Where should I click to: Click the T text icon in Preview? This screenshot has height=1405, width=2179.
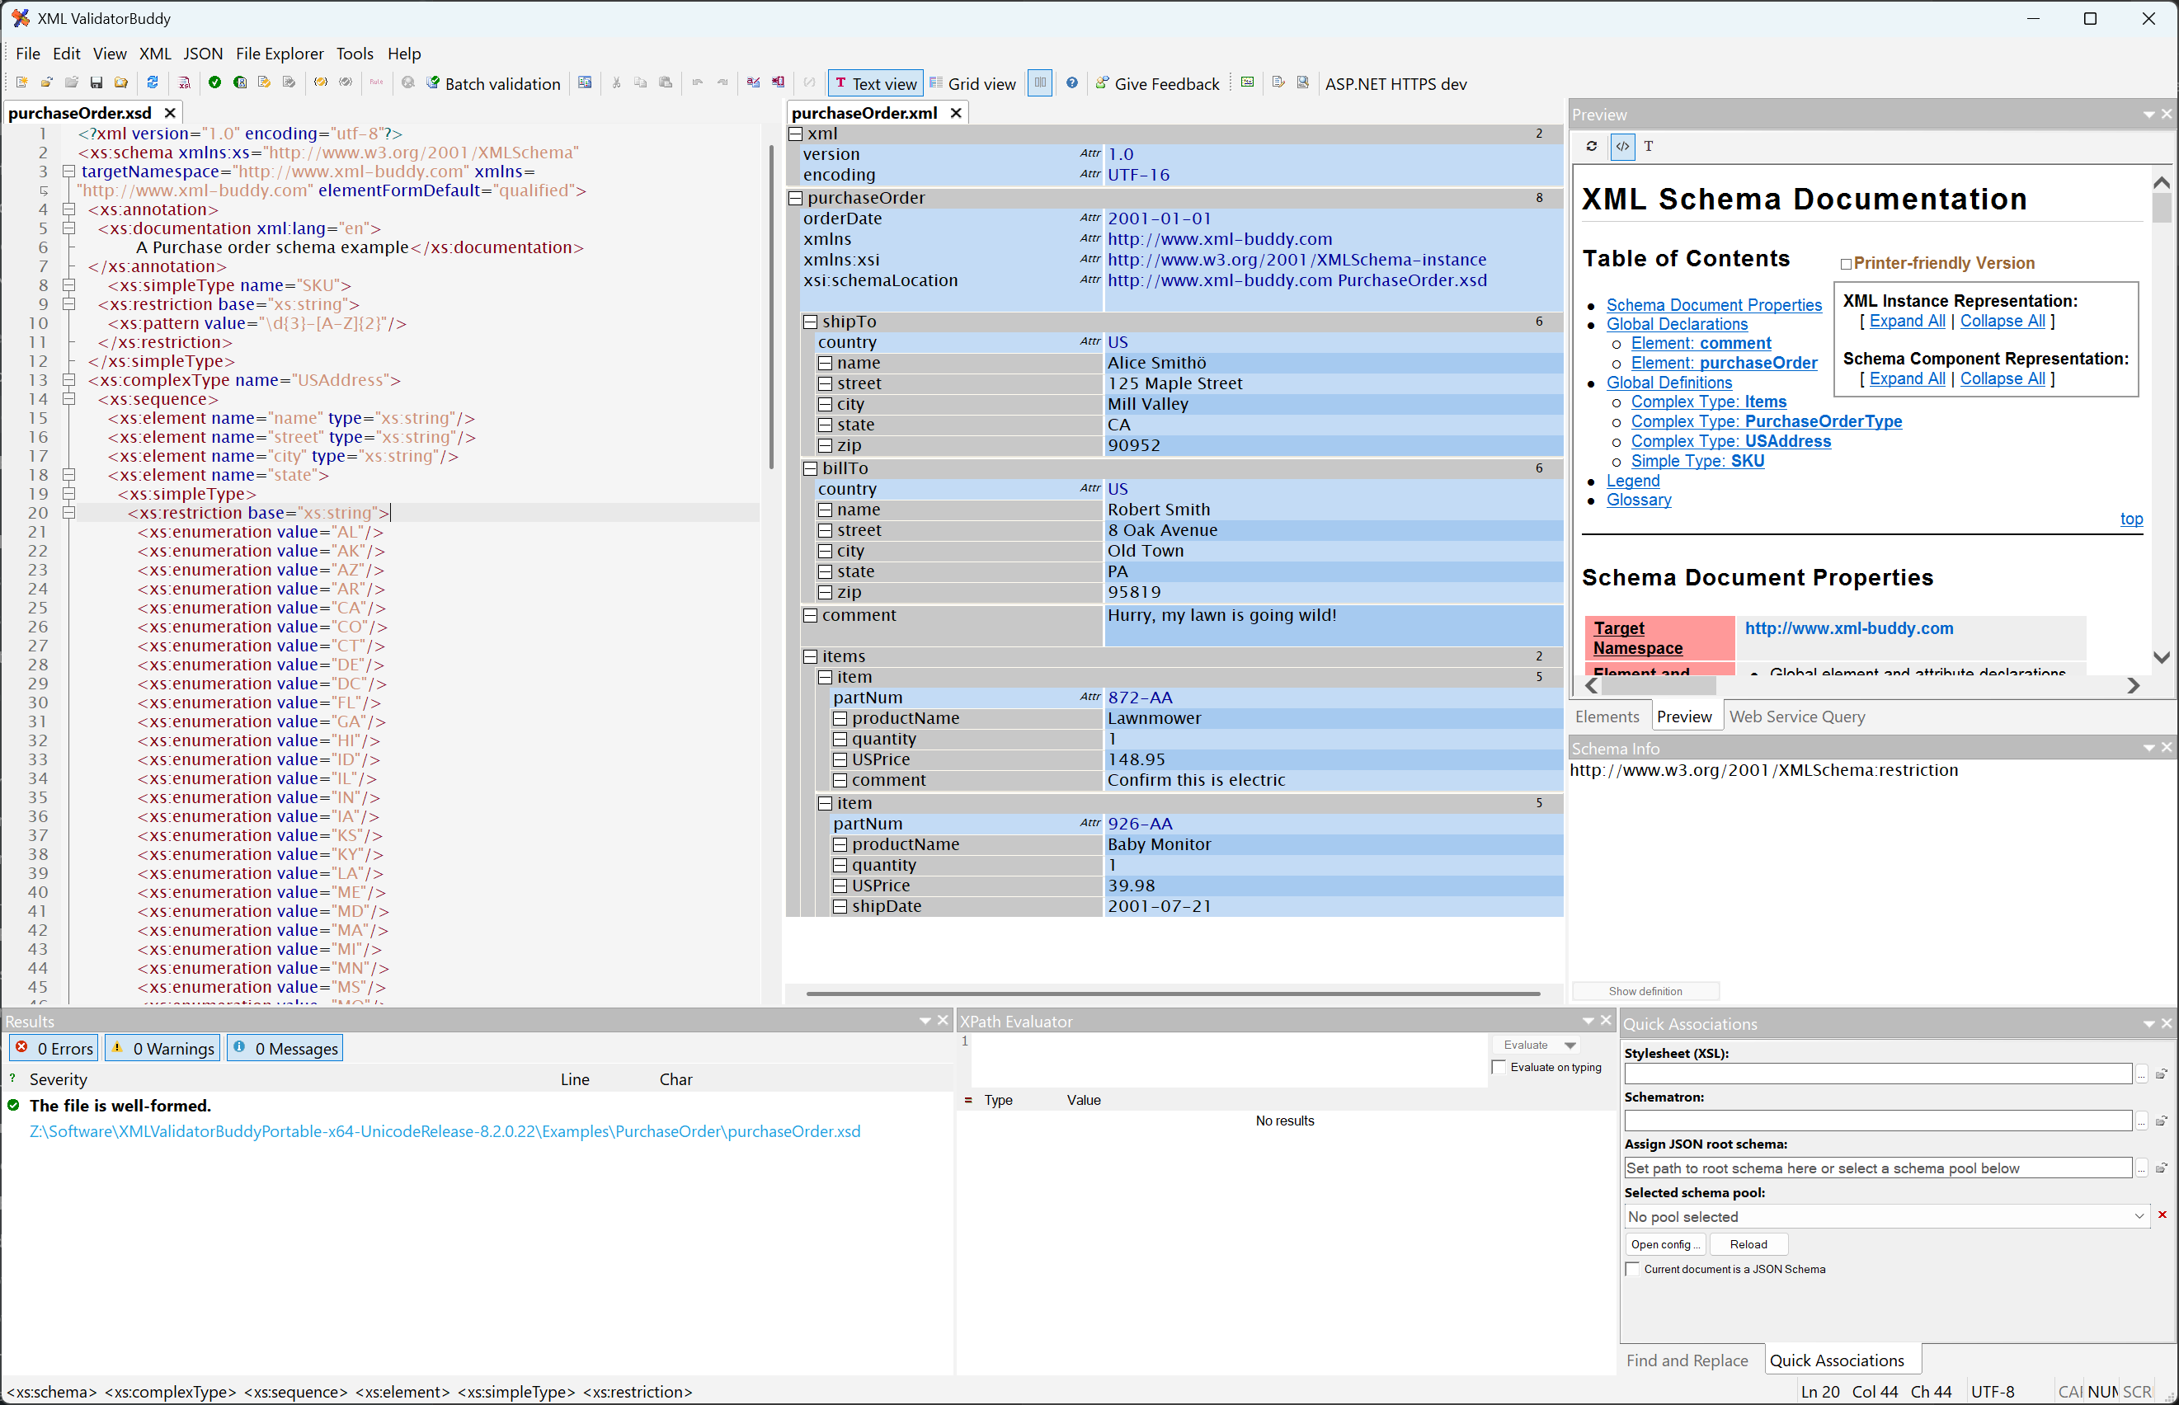(x=1649, y=146)
